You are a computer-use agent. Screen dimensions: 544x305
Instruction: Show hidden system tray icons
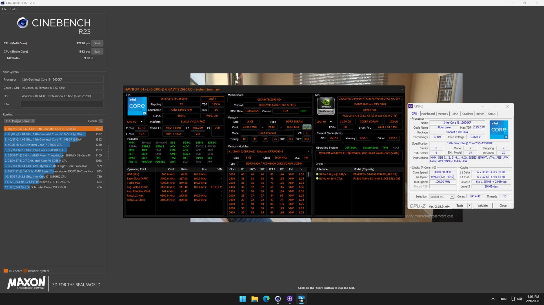[493, 299]
